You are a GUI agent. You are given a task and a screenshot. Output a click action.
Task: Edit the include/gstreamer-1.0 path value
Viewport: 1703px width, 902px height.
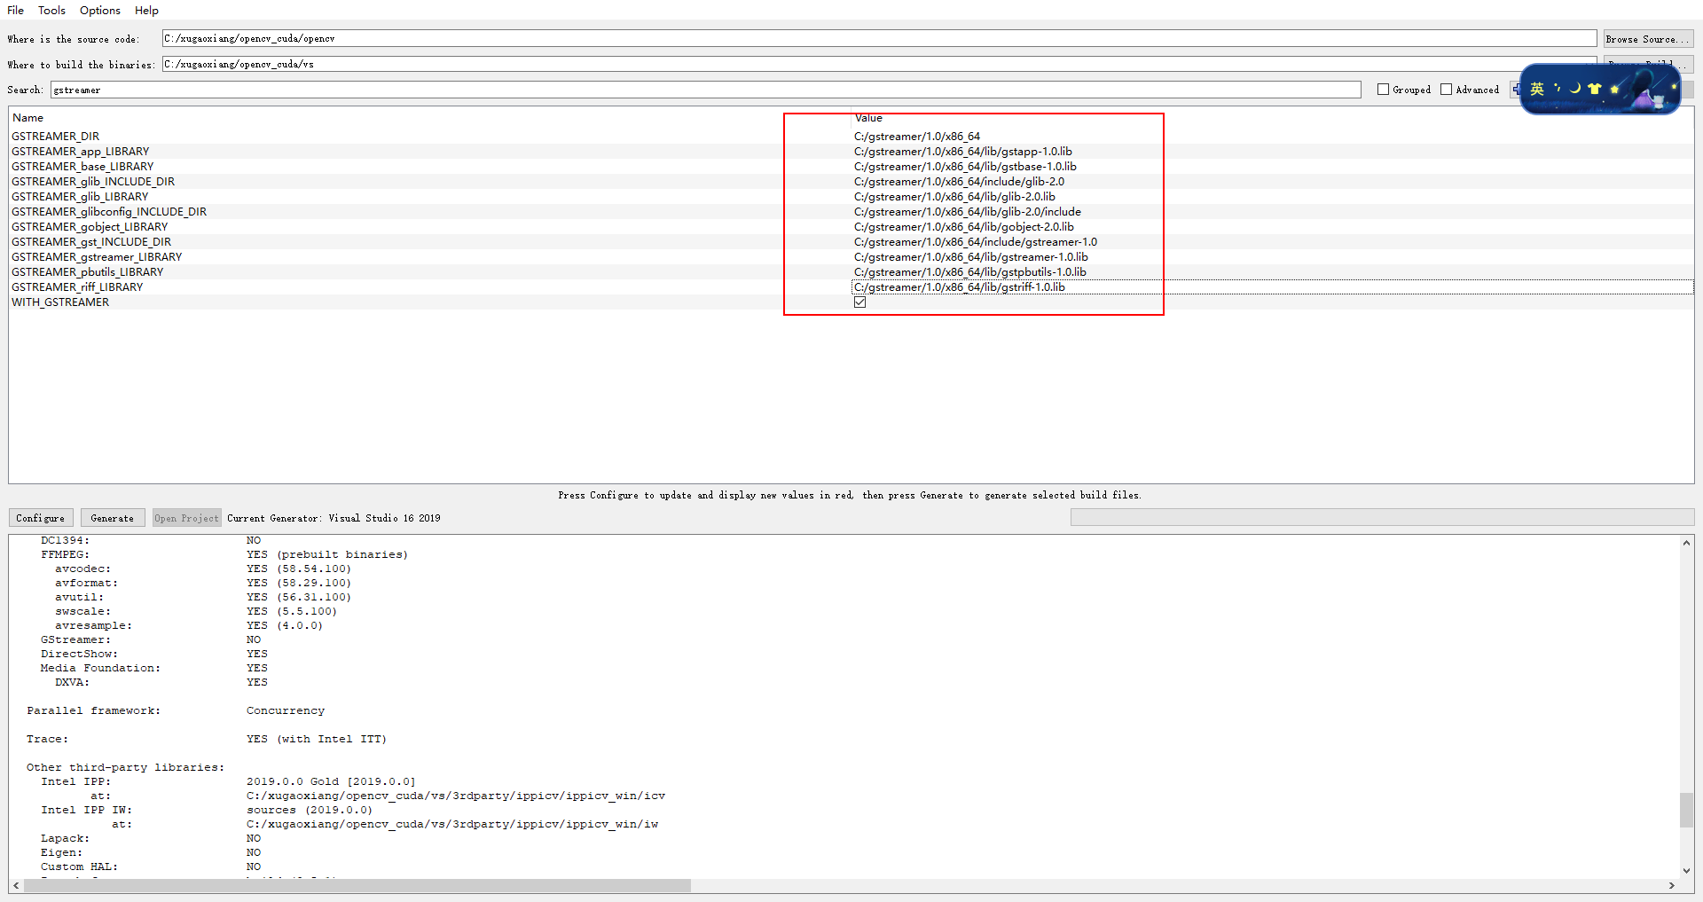point(976,242)
